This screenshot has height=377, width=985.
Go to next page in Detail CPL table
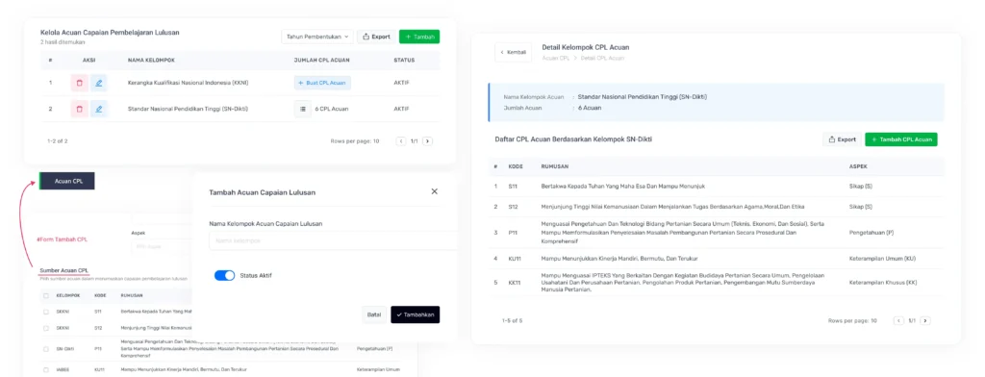click(x=924, y=320)
